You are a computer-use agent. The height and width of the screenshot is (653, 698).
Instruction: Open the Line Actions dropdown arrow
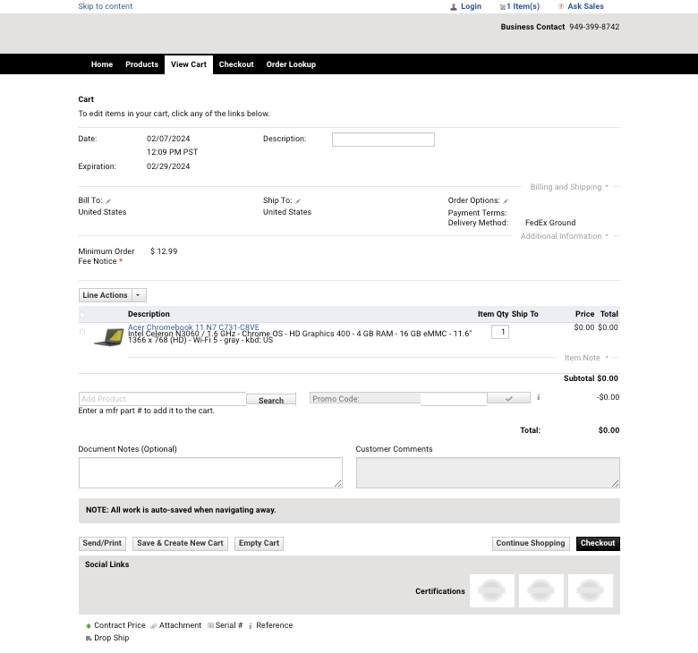click(139, 295)
